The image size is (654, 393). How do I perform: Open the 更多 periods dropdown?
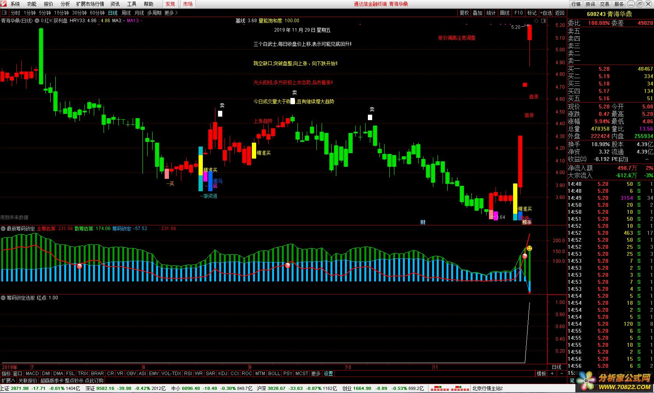point(171,13)
